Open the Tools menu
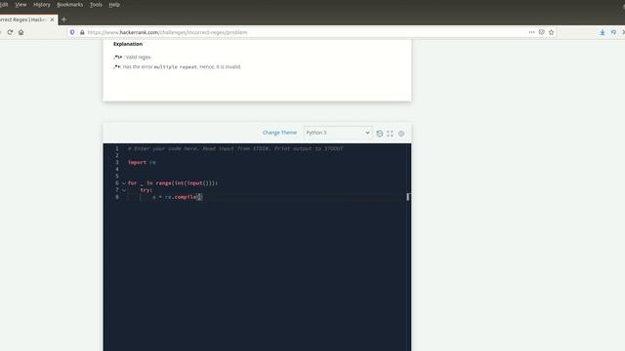Image resolution: width=625 pixels, height=351 pixels. [96, 4]
